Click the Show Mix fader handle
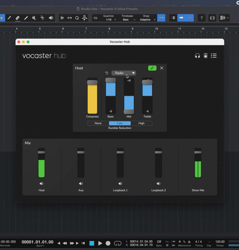The height and width of the screenshot is (250, 239). coord(198,152)
